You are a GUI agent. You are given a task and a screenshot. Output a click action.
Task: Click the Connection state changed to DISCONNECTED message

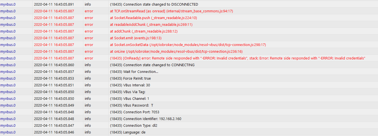(x=154, y=4)
